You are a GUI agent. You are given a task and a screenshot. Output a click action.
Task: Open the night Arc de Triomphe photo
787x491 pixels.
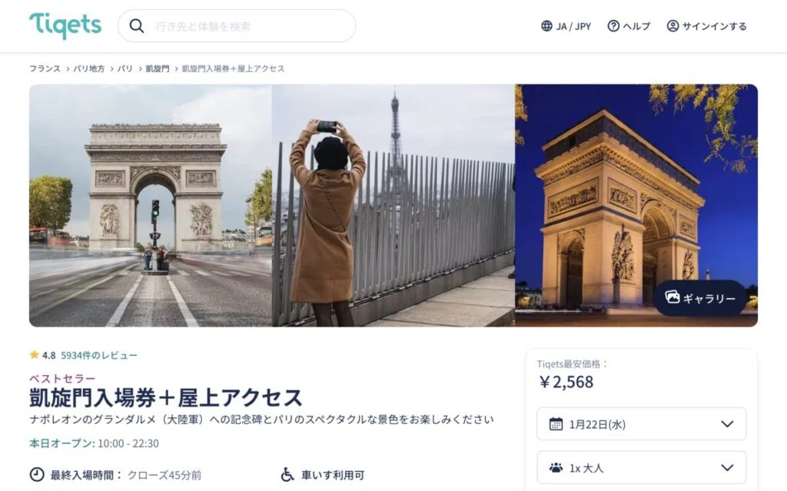(x=636, y=205)
